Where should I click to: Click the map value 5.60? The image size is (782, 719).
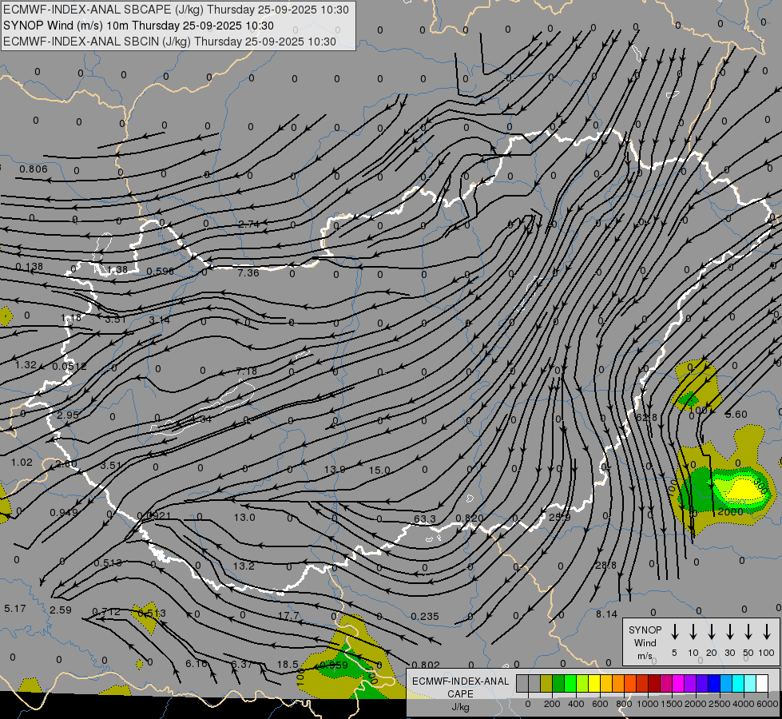tap(736, 414)
